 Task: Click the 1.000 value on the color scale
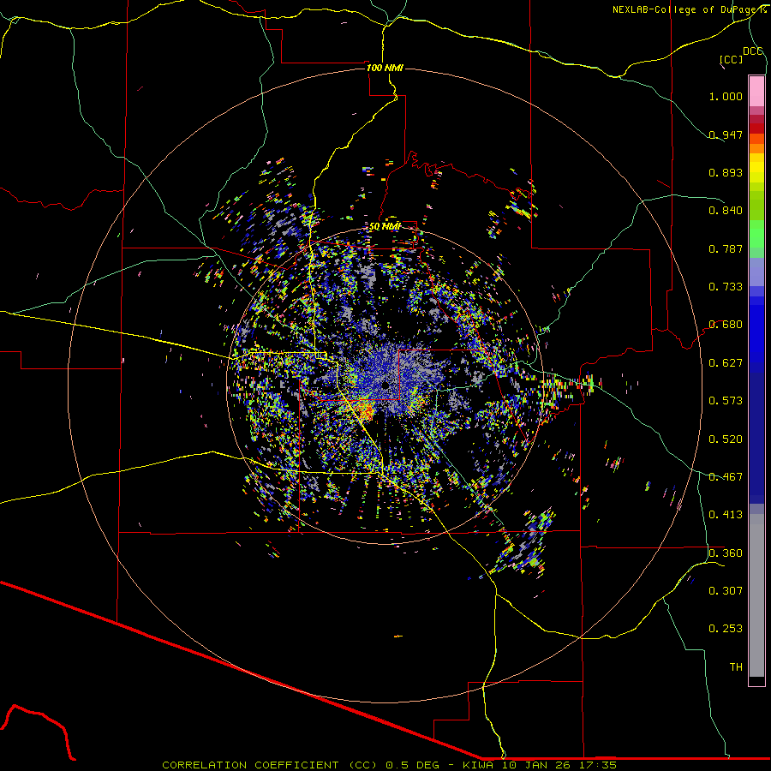click(726, 96)
